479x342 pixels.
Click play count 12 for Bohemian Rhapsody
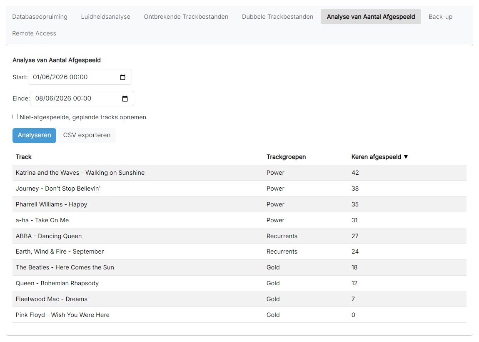click(354, 283)
